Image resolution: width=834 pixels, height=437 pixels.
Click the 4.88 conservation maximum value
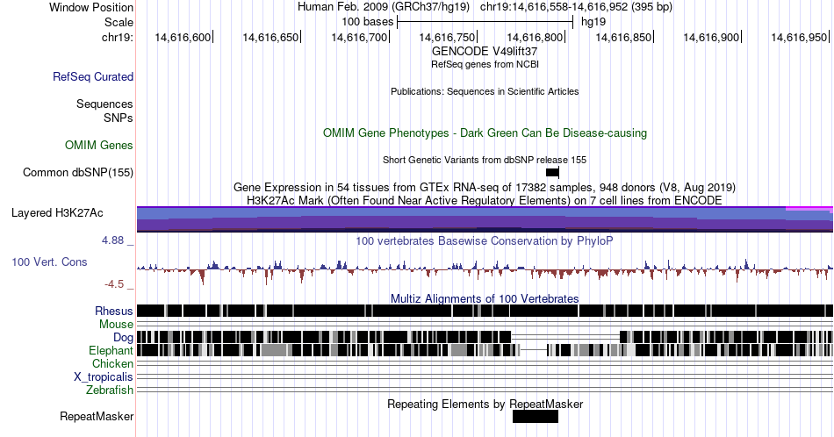pyautogui.click(x=112, y=240)
